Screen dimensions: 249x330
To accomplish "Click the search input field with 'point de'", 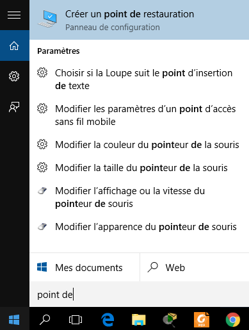I will click(139, 295).
